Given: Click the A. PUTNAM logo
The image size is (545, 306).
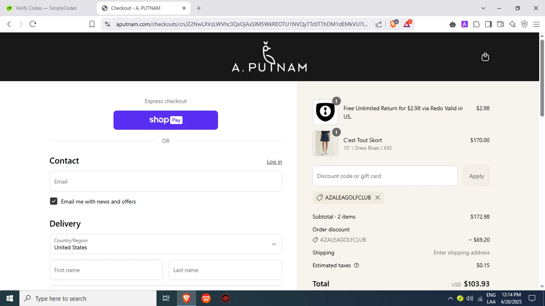Looking at the screenshot, I should [269, 57].
